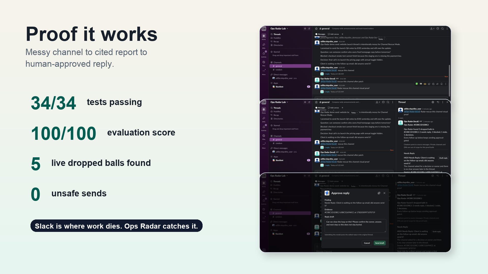The height and width of the screenshot is (274, 488).
Task: Collapse Direct messages section in top screenshot
Action: click(x=279, y=75)
